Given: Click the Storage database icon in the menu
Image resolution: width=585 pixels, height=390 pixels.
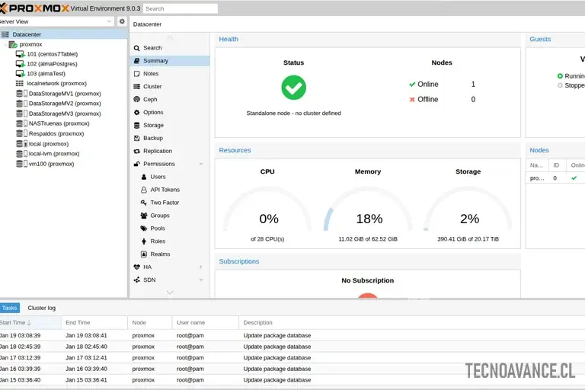Looking at the screenshot, I should (x=136, y=126).
